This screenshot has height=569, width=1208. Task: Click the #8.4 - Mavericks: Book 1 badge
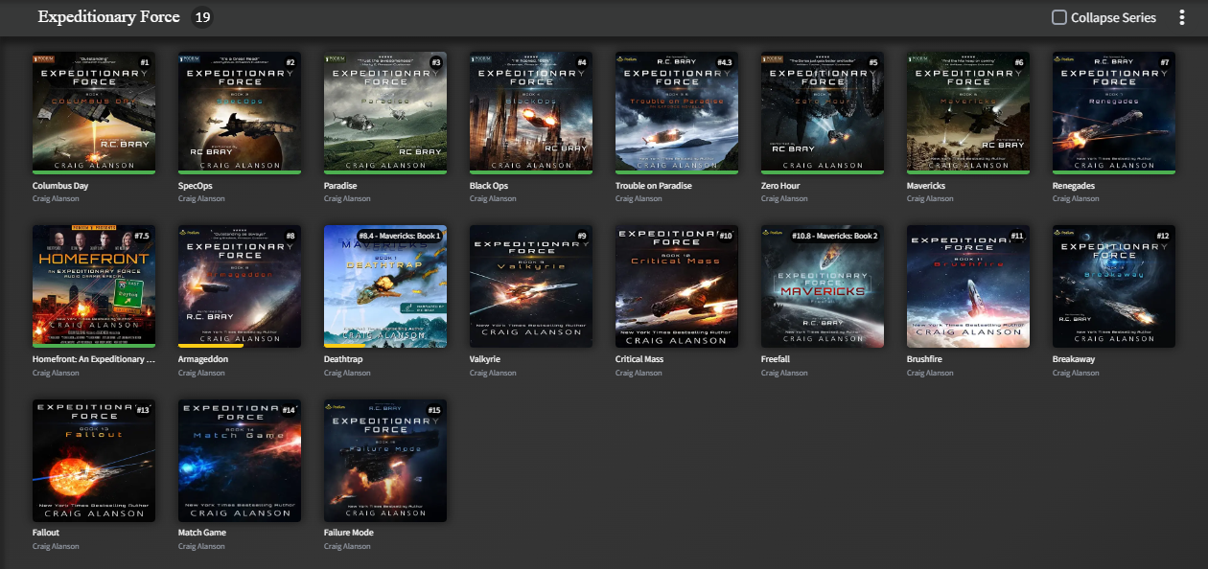(399, 236)
